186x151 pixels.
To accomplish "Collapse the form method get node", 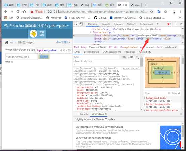I will pyautogui.click(x=90, y=32).
